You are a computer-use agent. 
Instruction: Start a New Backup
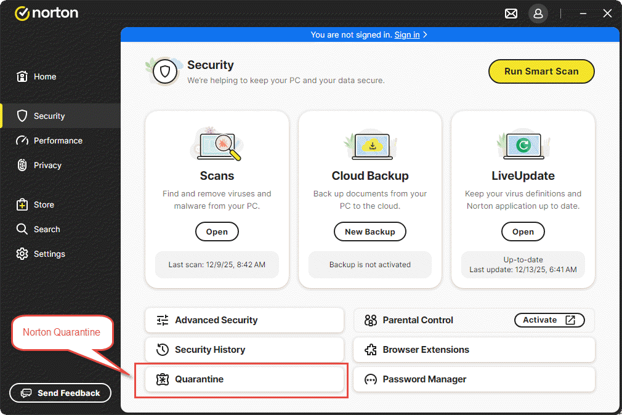[370, 232]
